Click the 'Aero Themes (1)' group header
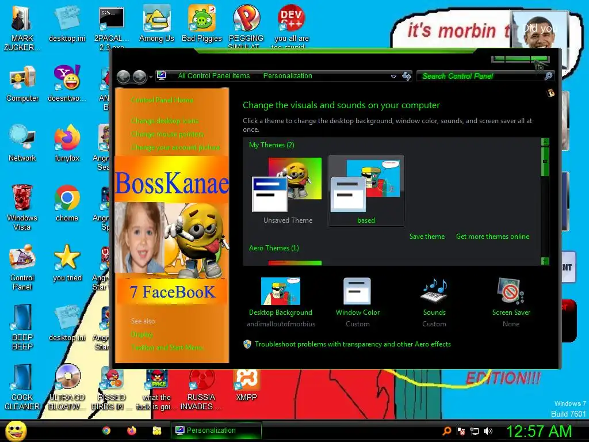This screenshot has width=589, height=442. pos(274,248)
